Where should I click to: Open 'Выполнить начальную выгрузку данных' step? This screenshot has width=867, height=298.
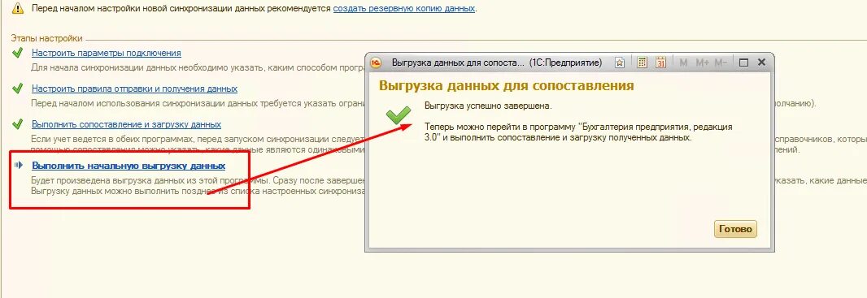click(x=129, y=166)
